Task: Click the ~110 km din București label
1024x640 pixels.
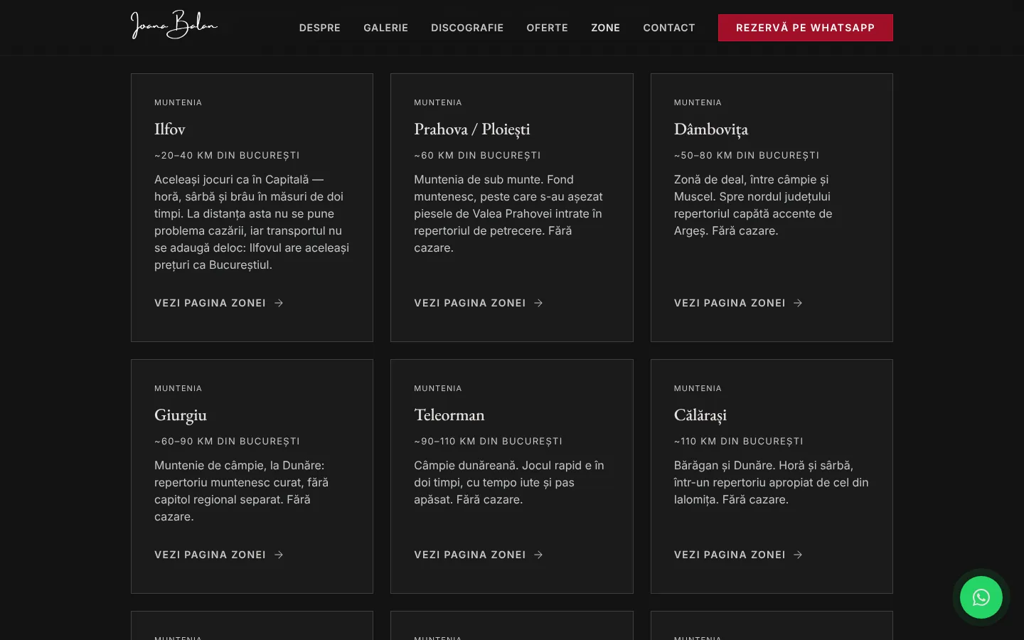Action: click(739, 441)
